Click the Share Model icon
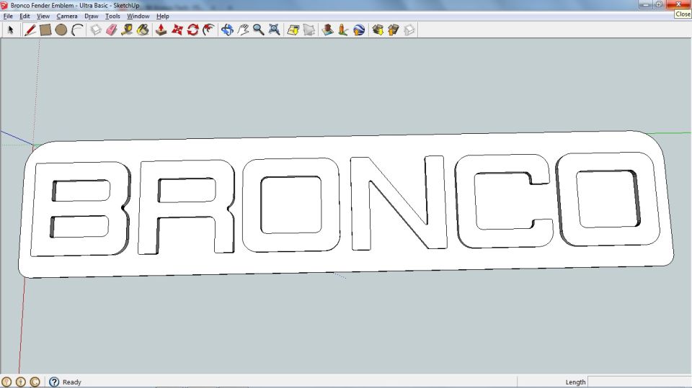Screen dimensions: 692x388 pyautogui.click(x=394, y=30)
